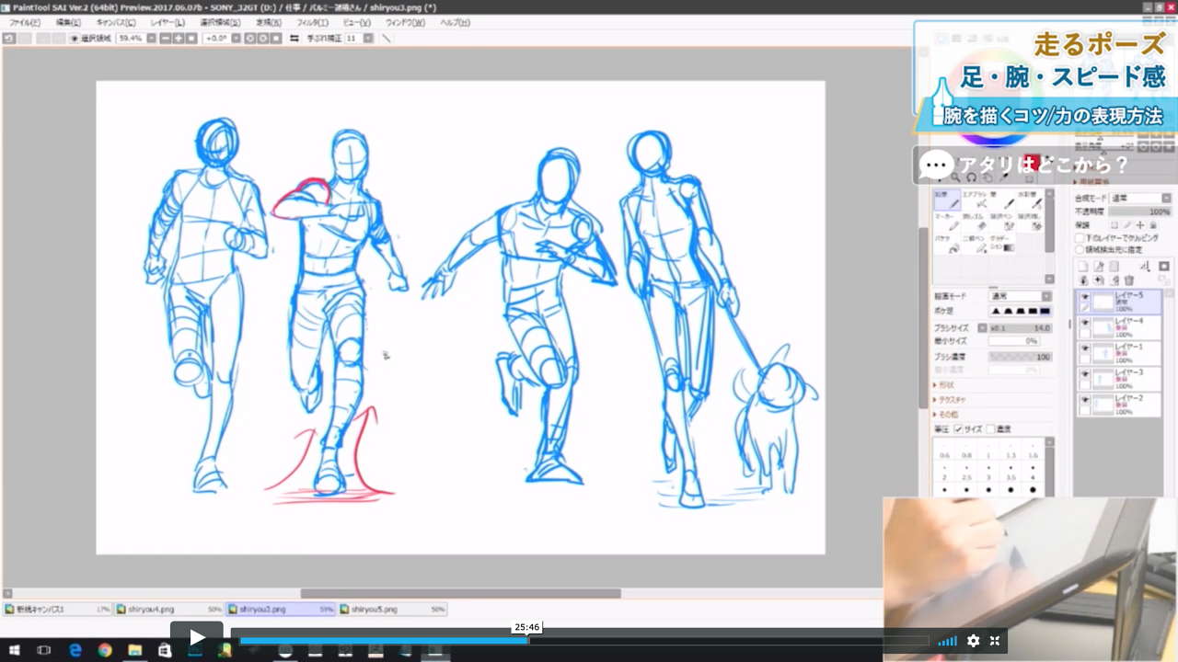The image size is (1178, 662).
Task: Delete the selected layer with the trash icon
Action: coord(1129,280)
